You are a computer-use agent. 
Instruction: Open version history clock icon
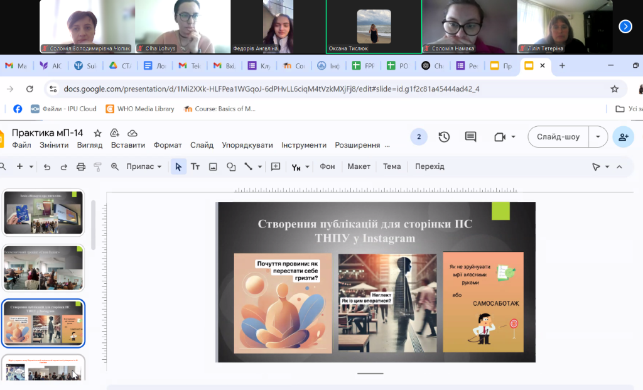[444, 137]
